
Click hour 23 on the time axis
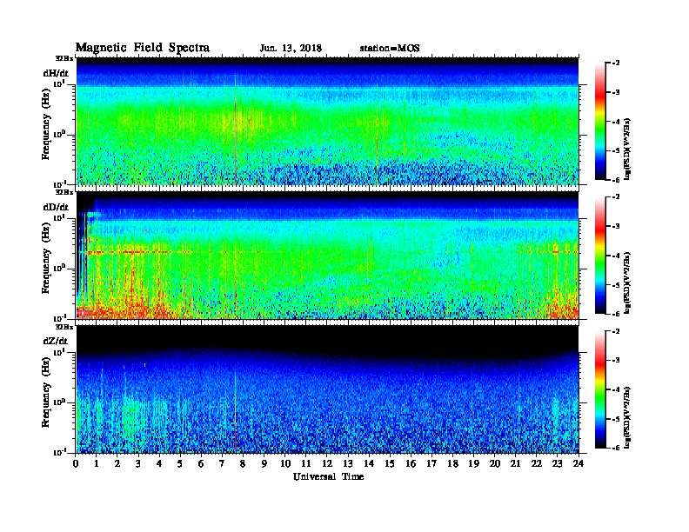(x=558, y=463)
